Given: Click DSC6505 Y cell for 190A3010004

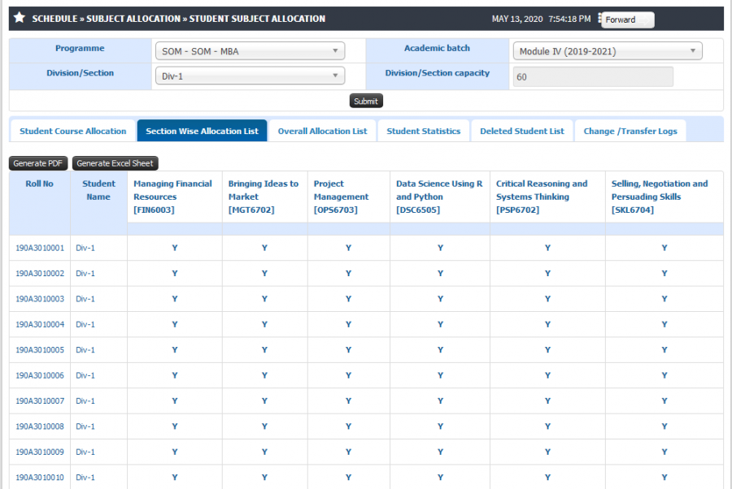Looking at the screenshot, I should 440,324.
